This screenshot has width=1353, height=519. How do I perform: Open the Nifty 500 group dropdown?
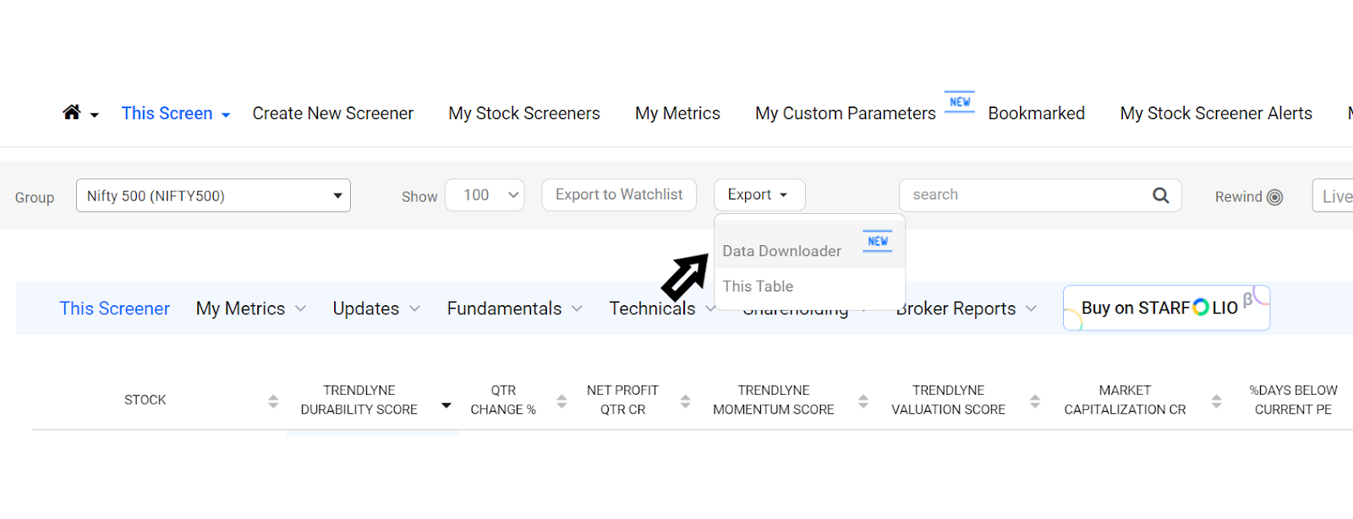pos(213,195)
